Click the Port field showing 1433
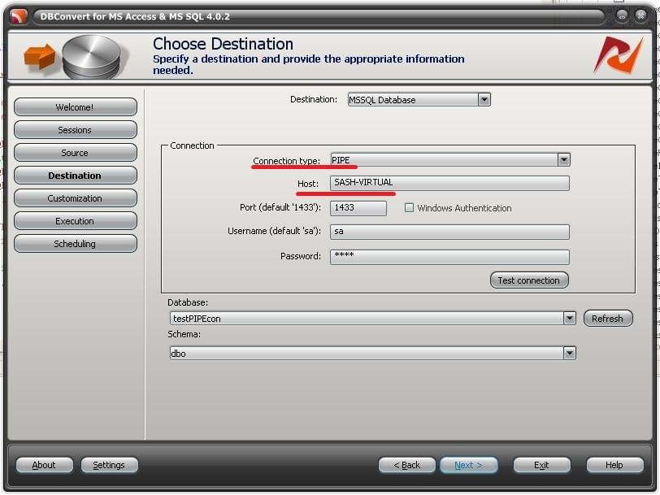 click(358, 208)
